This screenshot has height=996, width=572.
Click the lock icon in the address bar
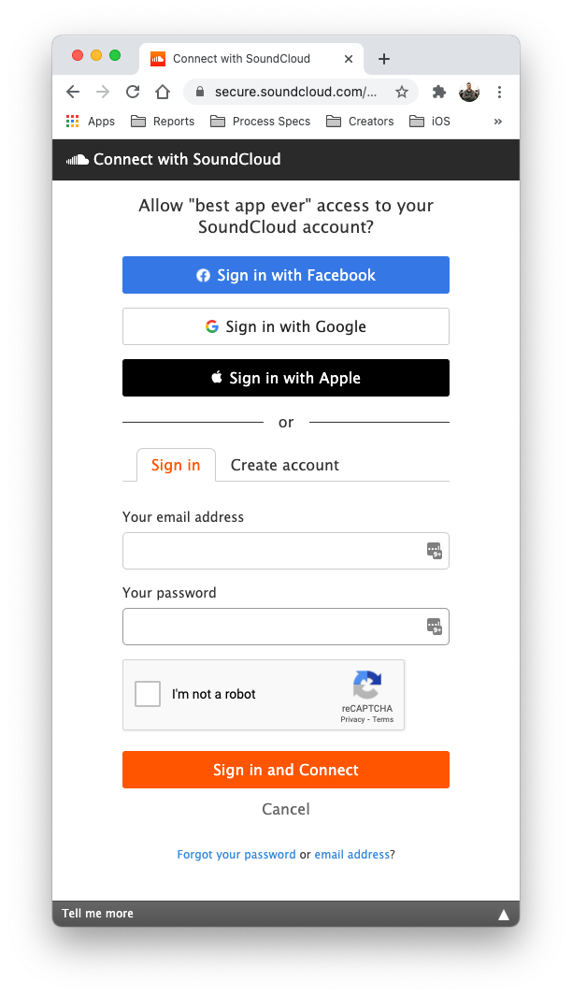click(x=199, y=92)
